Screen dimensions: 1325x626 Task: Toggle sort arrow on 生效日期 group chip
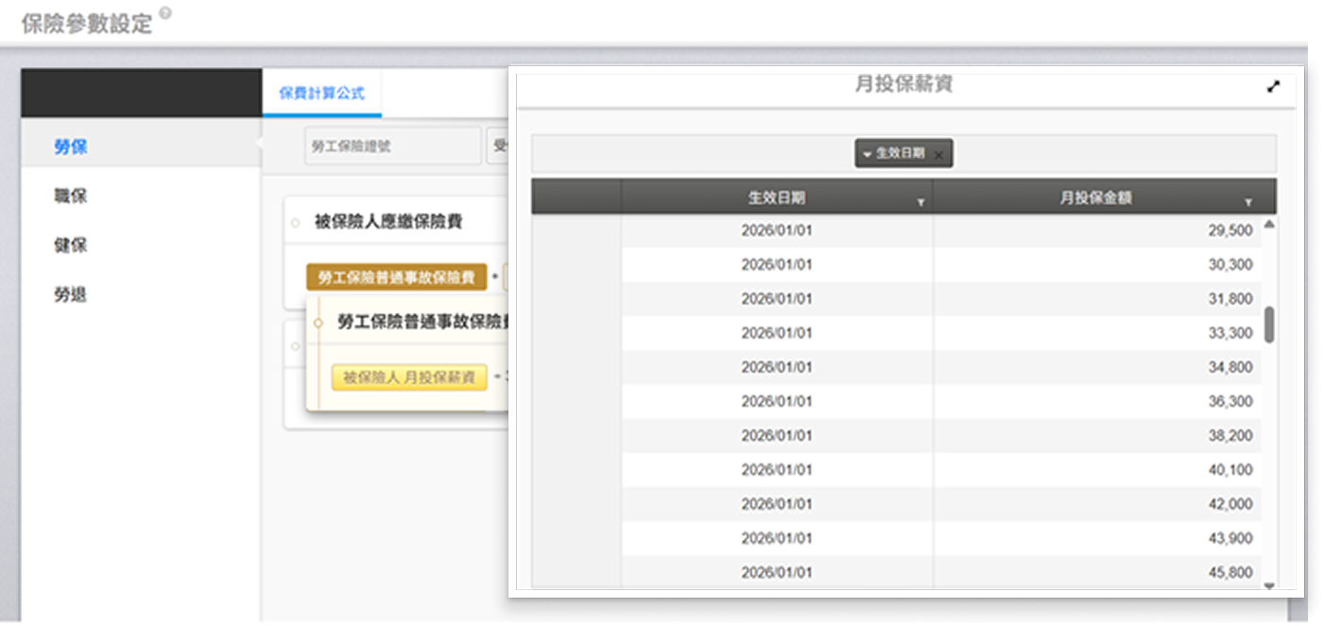tap(867, 154)
